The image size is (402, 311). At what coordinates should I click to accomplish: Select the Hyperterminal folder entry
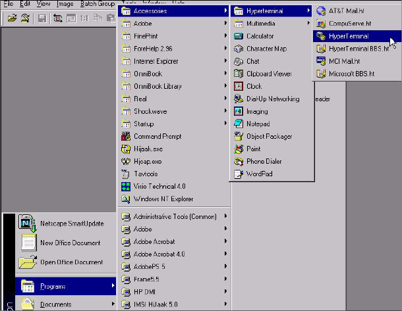[x=272, y=11]
